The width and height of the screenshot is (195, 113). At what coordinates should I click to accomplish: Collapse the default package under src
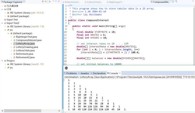8,33
